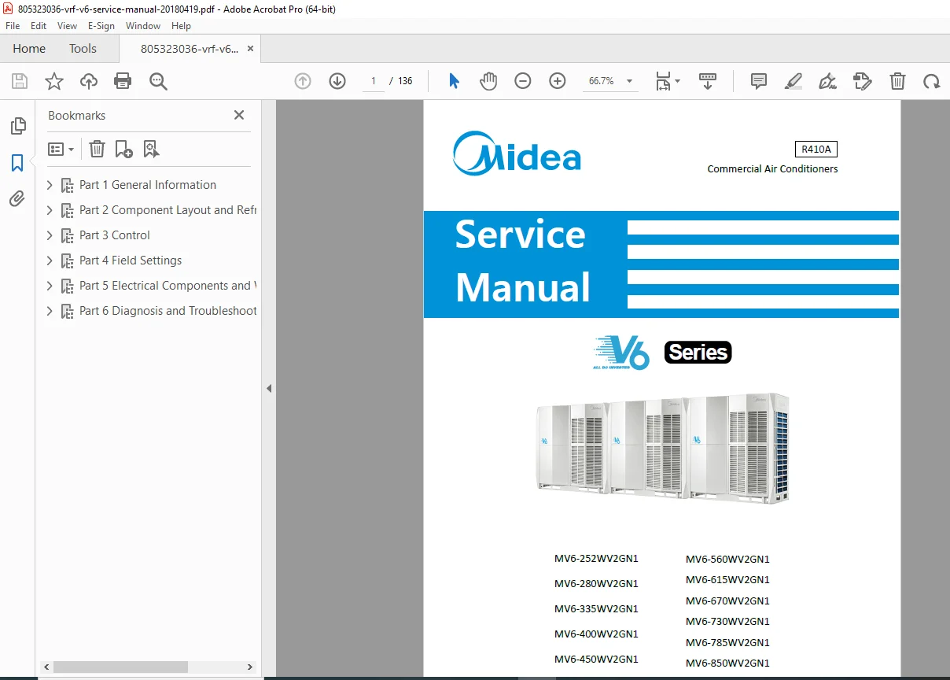Open the Attachments paperclip panel
Viewport: 950px width, 680px height.
[17, 198]
